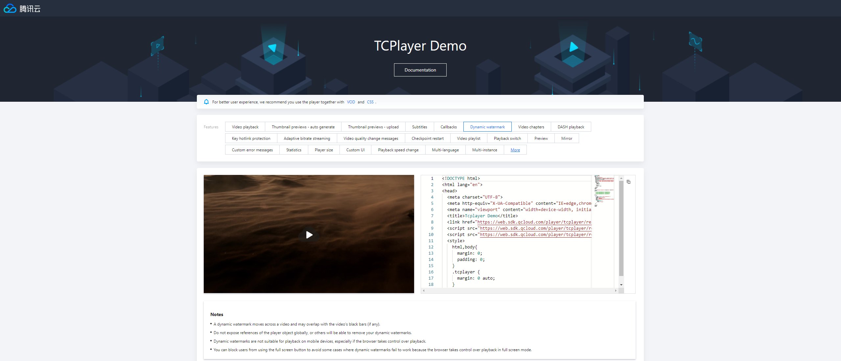Select the Video chapters tab

click(x=531, y=127)
